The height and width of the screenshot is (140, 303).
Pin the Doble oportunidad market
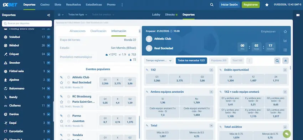(221, 70)
